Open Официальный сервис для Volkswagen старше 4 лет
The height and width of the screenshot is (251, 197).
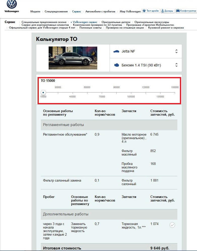click(x=42, y=28)
